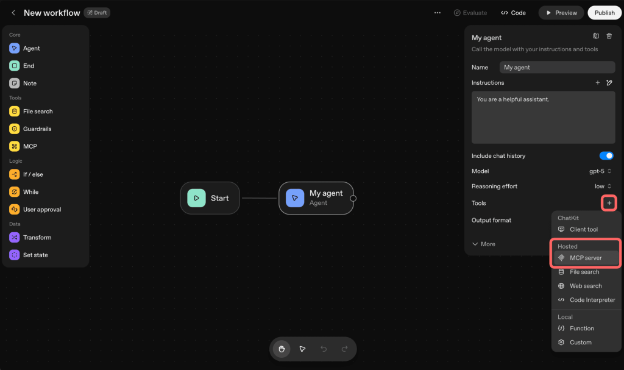Expand the More section

point(484,244)
